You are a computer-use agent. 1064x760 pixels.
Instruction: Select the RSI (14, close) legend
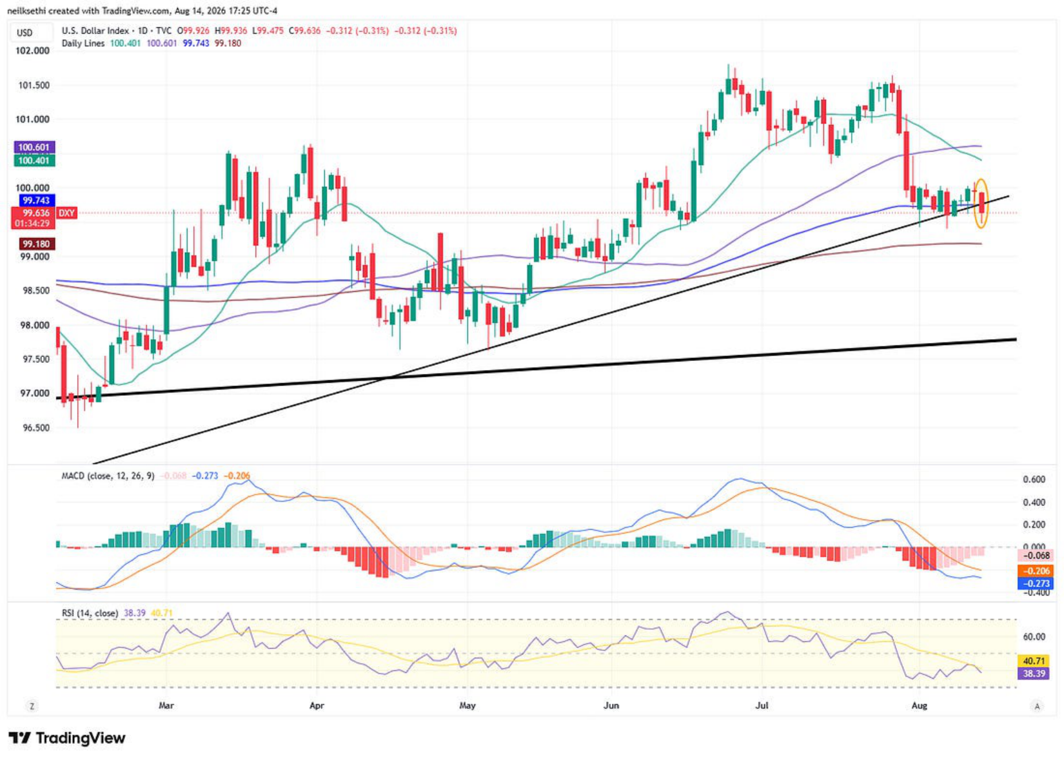pos(90,613)
